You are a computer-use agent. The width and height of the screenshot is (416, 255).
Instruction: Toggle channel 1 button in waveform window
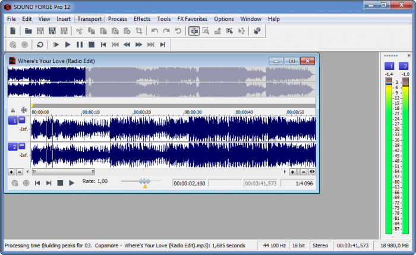(x=12, y=121)
